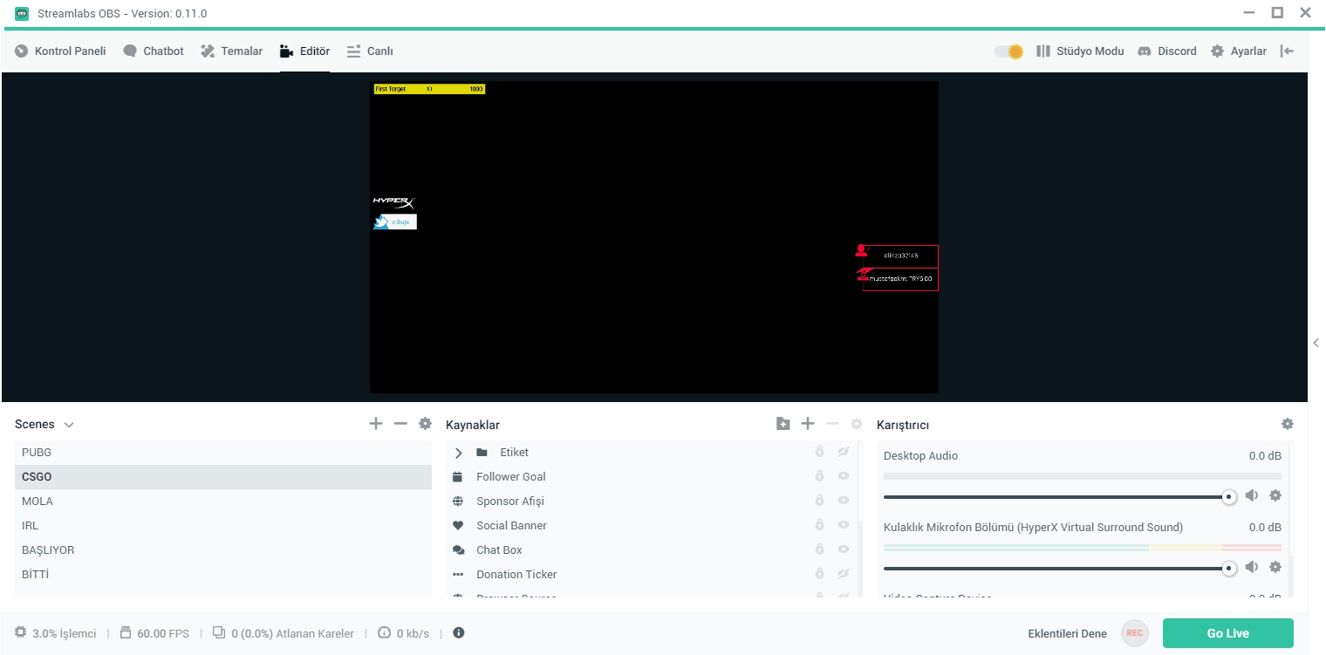The image size is (1326, 655).
Task: Hide the Chat Box source
Action: pos(844,550)
